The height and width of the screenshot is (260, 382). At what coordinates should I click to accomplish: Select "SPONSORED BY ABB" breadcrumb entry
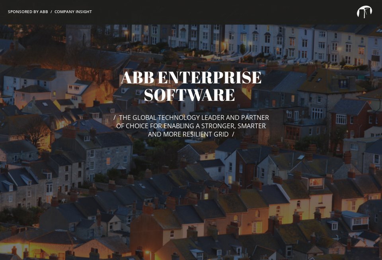coord(28,12)
